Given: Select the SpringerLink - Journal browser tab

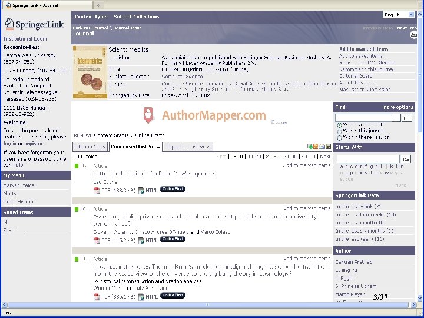Looking at the screenshot, I should [x=47, y=5].
